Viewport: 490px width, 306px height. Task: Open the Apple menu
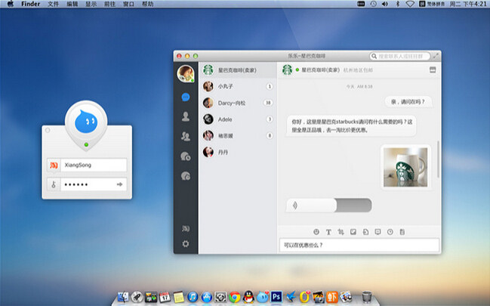(x=10, y=4)
